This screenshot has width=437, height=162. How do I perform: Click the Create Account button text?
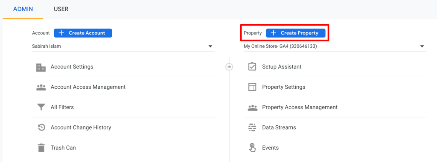(87, 33)
